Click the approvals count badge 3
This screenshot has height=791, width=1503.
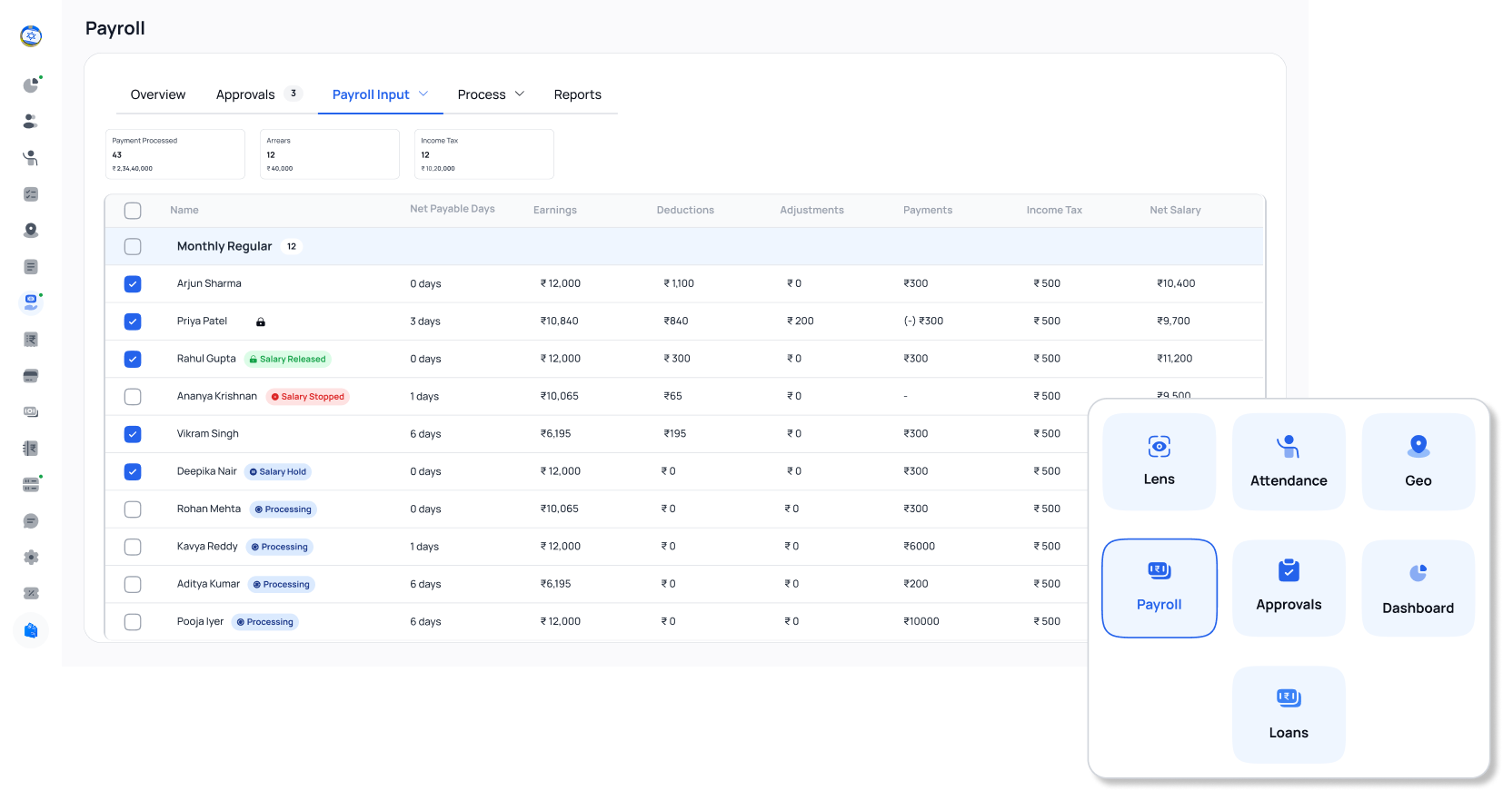pyautogui.click(x=293, y=94)
